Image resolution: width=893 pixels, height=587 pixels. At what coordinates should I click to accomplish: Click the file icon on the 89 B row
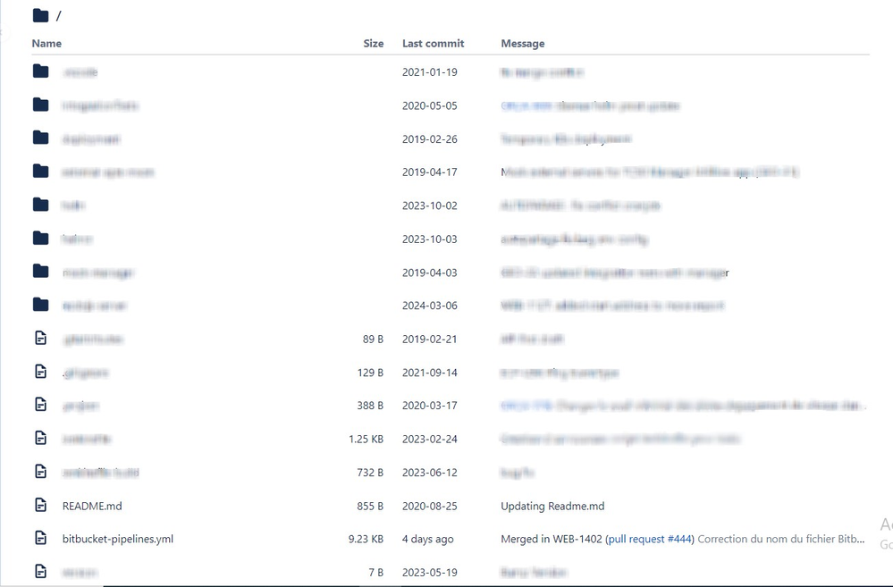click(x=40, y=339)
